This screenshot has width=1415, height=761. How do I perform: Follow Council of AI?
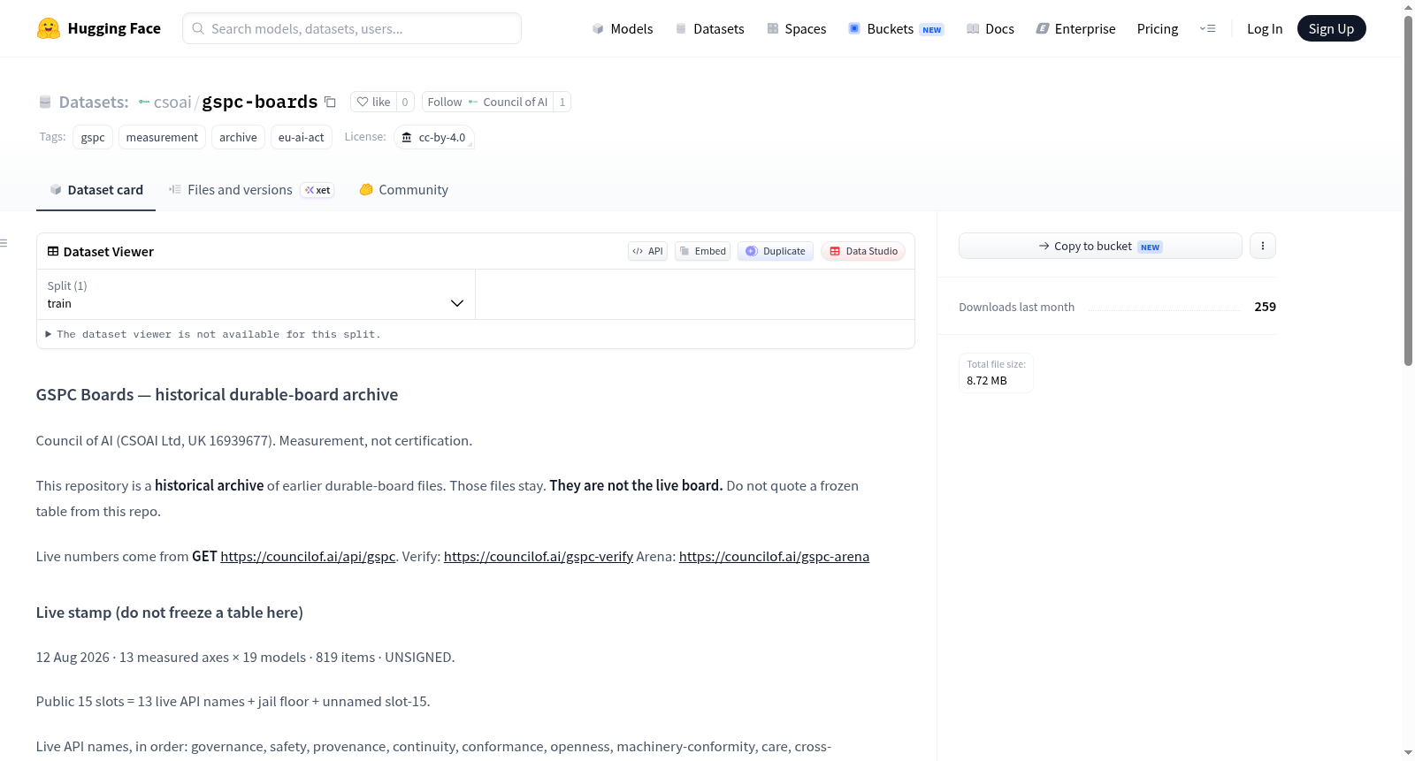(x=487, y=102)
